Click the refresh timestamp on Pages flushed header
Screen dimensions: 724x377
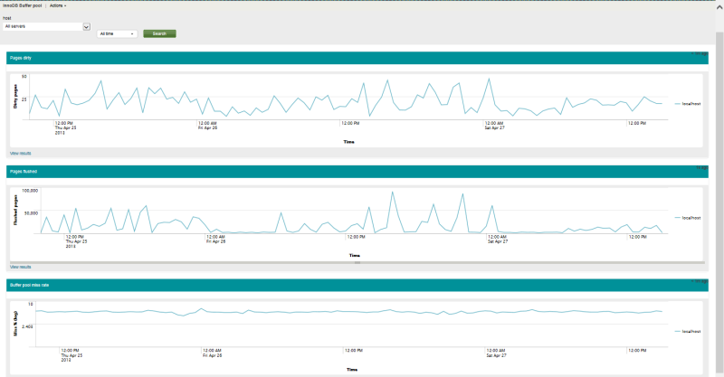point(702,167)
